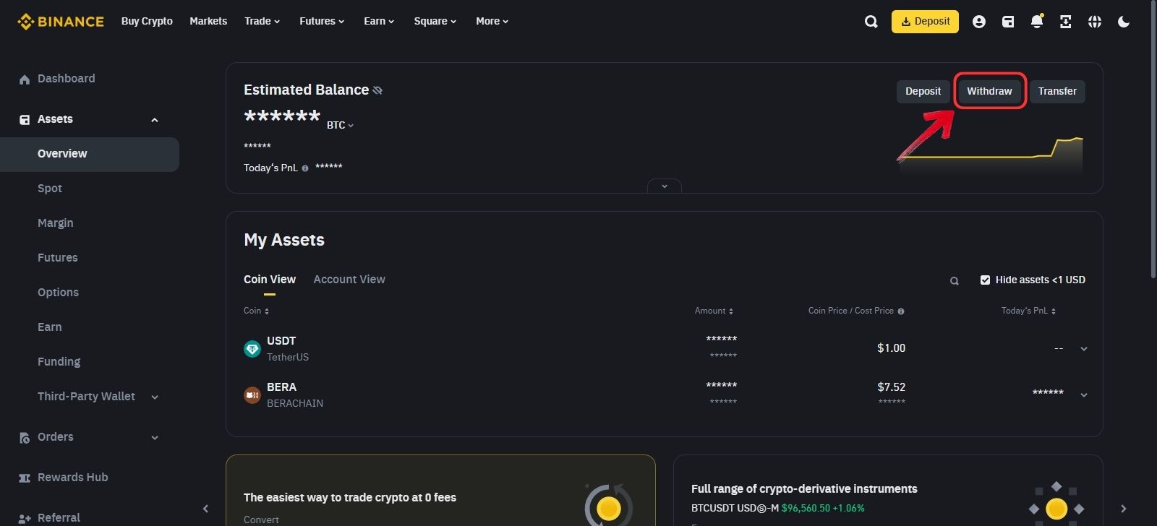Open the Earn dropdown in top nav
Image resolution: width=1157 pixels, height=526 pixels.
tap(379, 21)
